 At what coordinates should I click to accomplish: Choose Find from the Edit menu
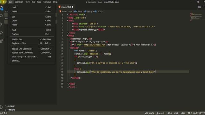[32, 30]
